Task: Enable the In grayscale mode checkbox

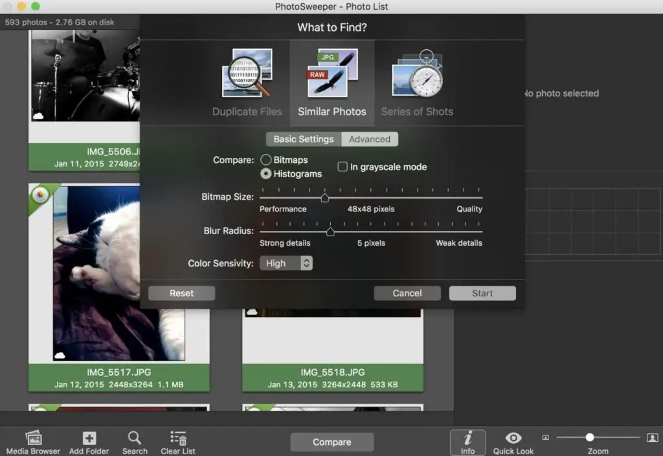Action: click(x=343, y=167)
